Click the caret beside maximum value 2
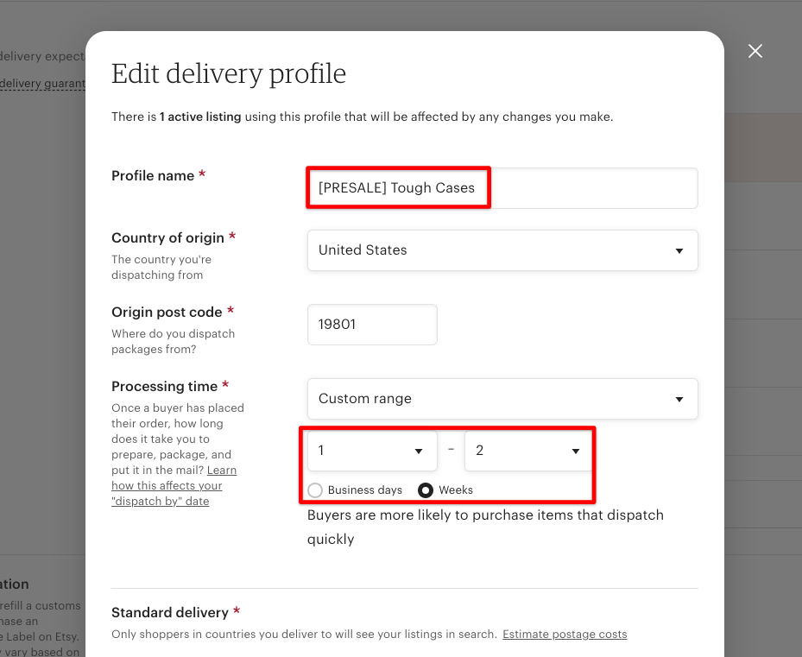Screen dimensions: 802x657 576,451
